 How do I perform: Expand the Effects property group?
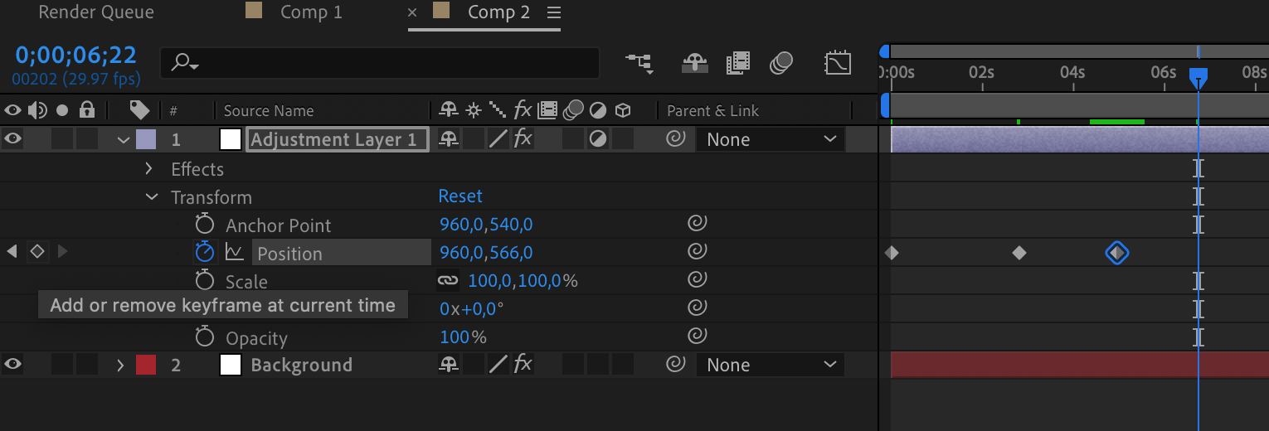(149, 169)
